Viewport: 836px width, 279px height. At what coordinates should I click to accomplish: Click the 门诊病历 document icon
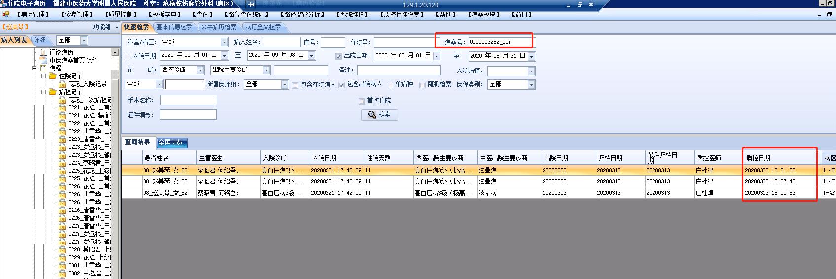tap(43, 52)
